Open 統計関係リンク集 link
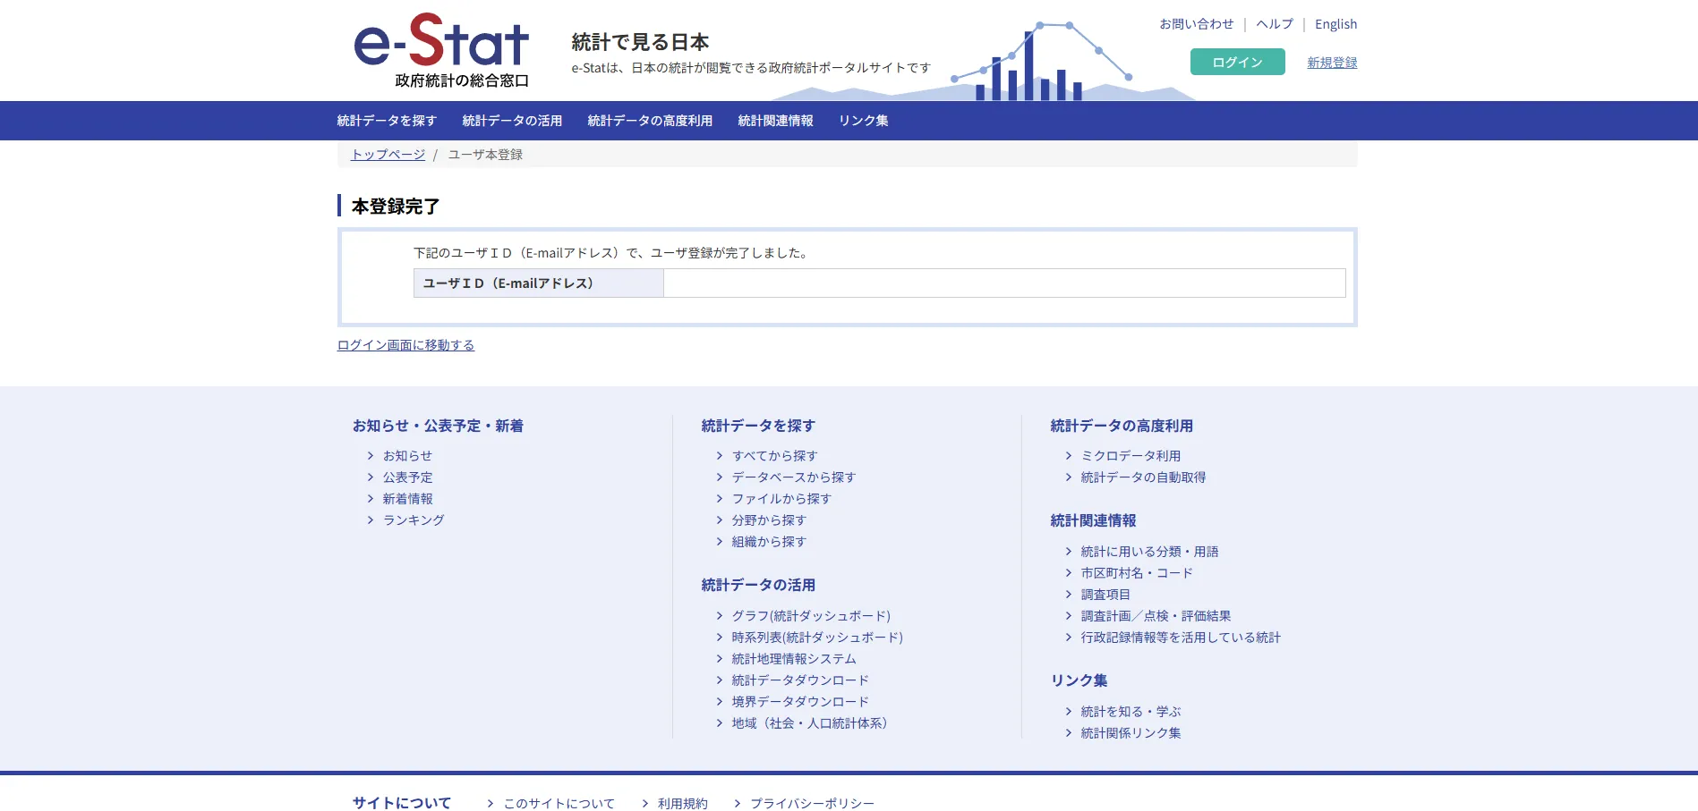The image size is (1698, 811). (1130, 733)
